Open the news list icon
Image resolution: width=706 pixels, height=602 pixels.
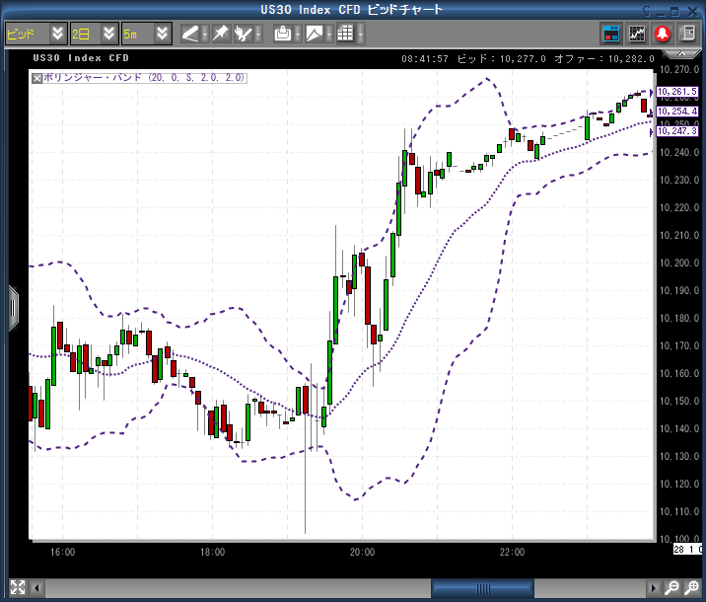coord(685,34)
